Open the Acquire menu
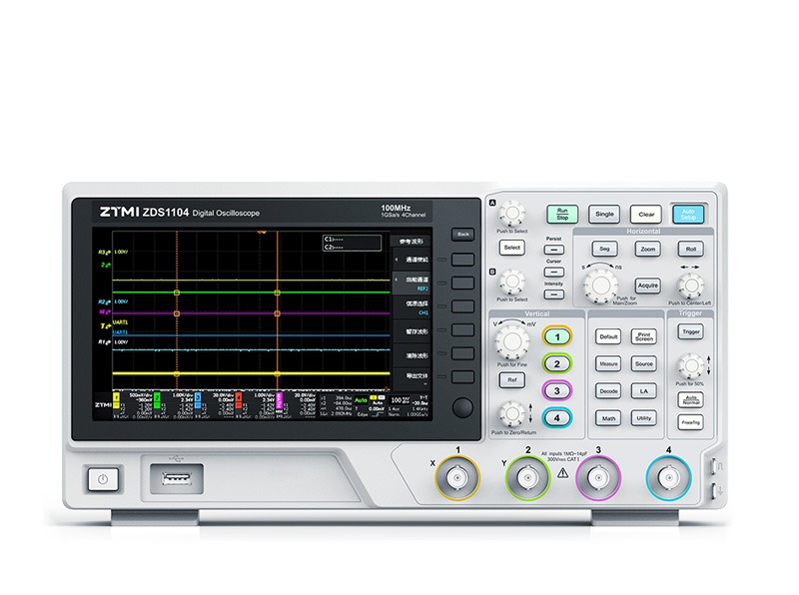The height and width of the screenshot is (595, 799). pos(648,286)
